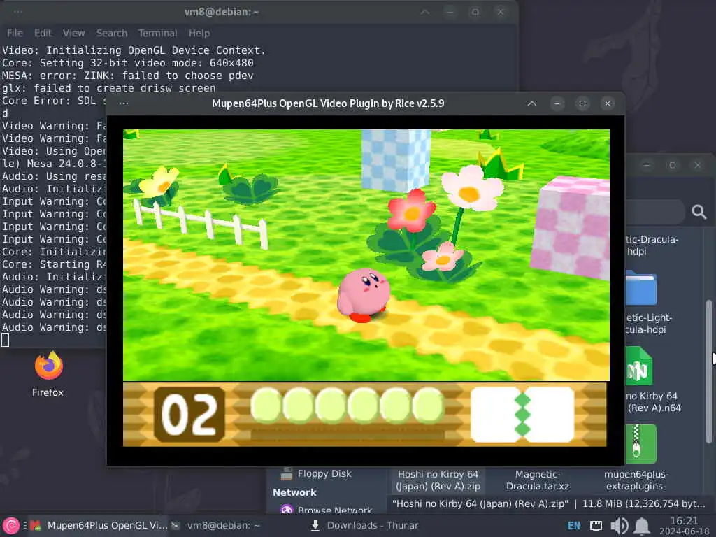Click the search icon in Thunar

[x=699, y=211]
